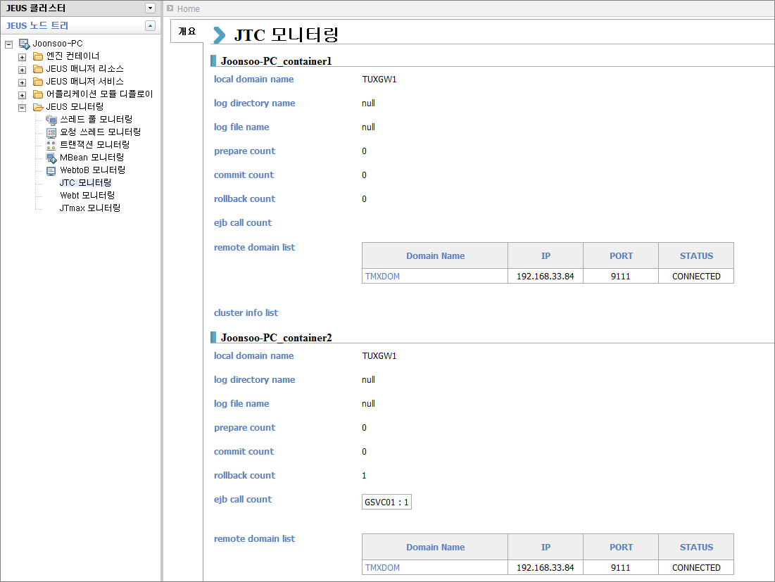Image resolution: width=775 pixels, height=582 pixels.
Task: Click the JEUS 매니저 리소스 folder icon
Action: [38, 68]
